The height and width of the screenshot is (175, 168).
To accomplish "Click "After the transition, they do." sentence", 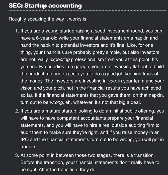I will click(68, 170).
